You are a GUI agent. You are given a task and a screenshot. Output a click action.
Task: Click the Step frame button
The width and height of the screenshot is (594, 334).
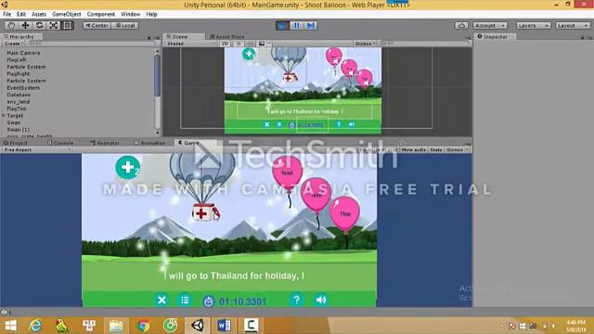coord(311,25)
